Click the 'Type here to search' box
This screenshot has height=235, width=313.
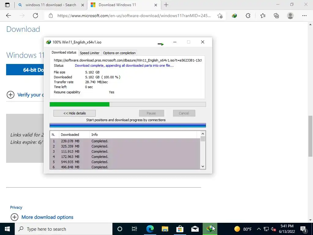pyautogui.click(x=64, y=229)
